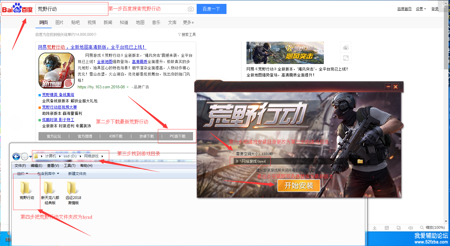
Task: Expand the arrow beside hy.163.com URL
Action: tap(128, 87)
